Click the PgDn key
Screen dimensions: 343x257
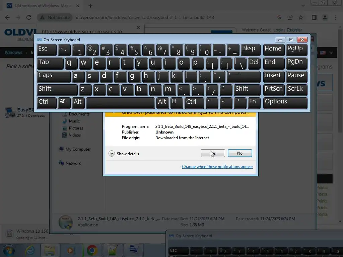click(x=296, y=63)
